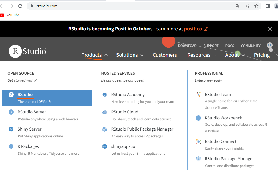This screenshot has width=278, height=171.
Task: Open the Products menu
Action: pyautogui.click(x=92, y=55)
